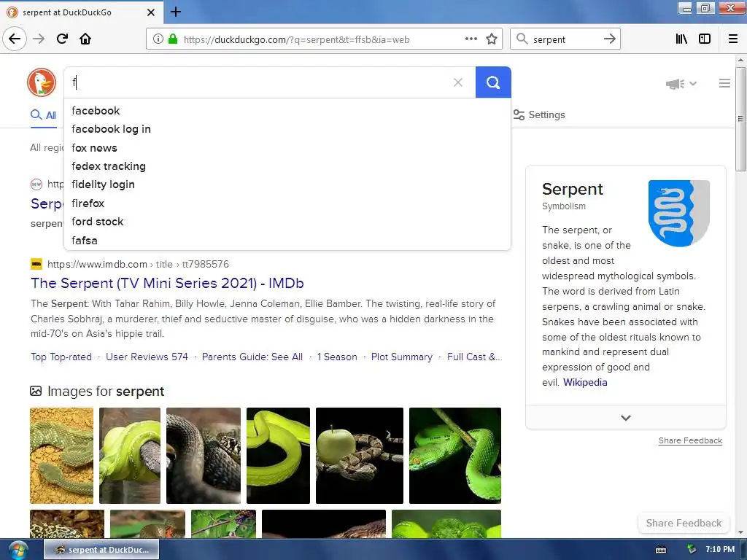Go to the Firefox home page
Screen dimensions: 747x560
tap(85, 39)
